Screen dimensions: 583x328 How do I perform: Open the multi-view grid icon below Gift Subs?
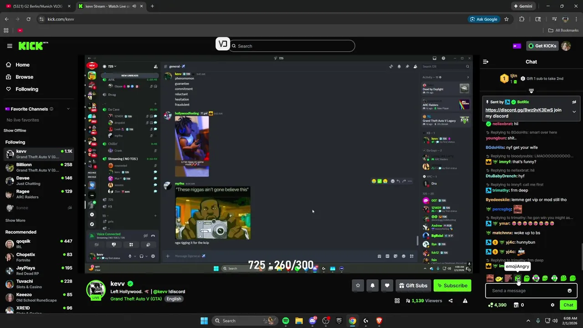397,301
